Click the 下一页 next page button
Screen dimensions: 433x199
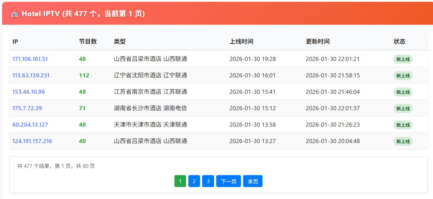[228, 181]
